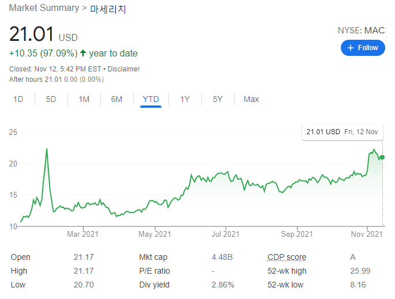Click the 21.01 USD chart tooltip

[x=343, y=131]
